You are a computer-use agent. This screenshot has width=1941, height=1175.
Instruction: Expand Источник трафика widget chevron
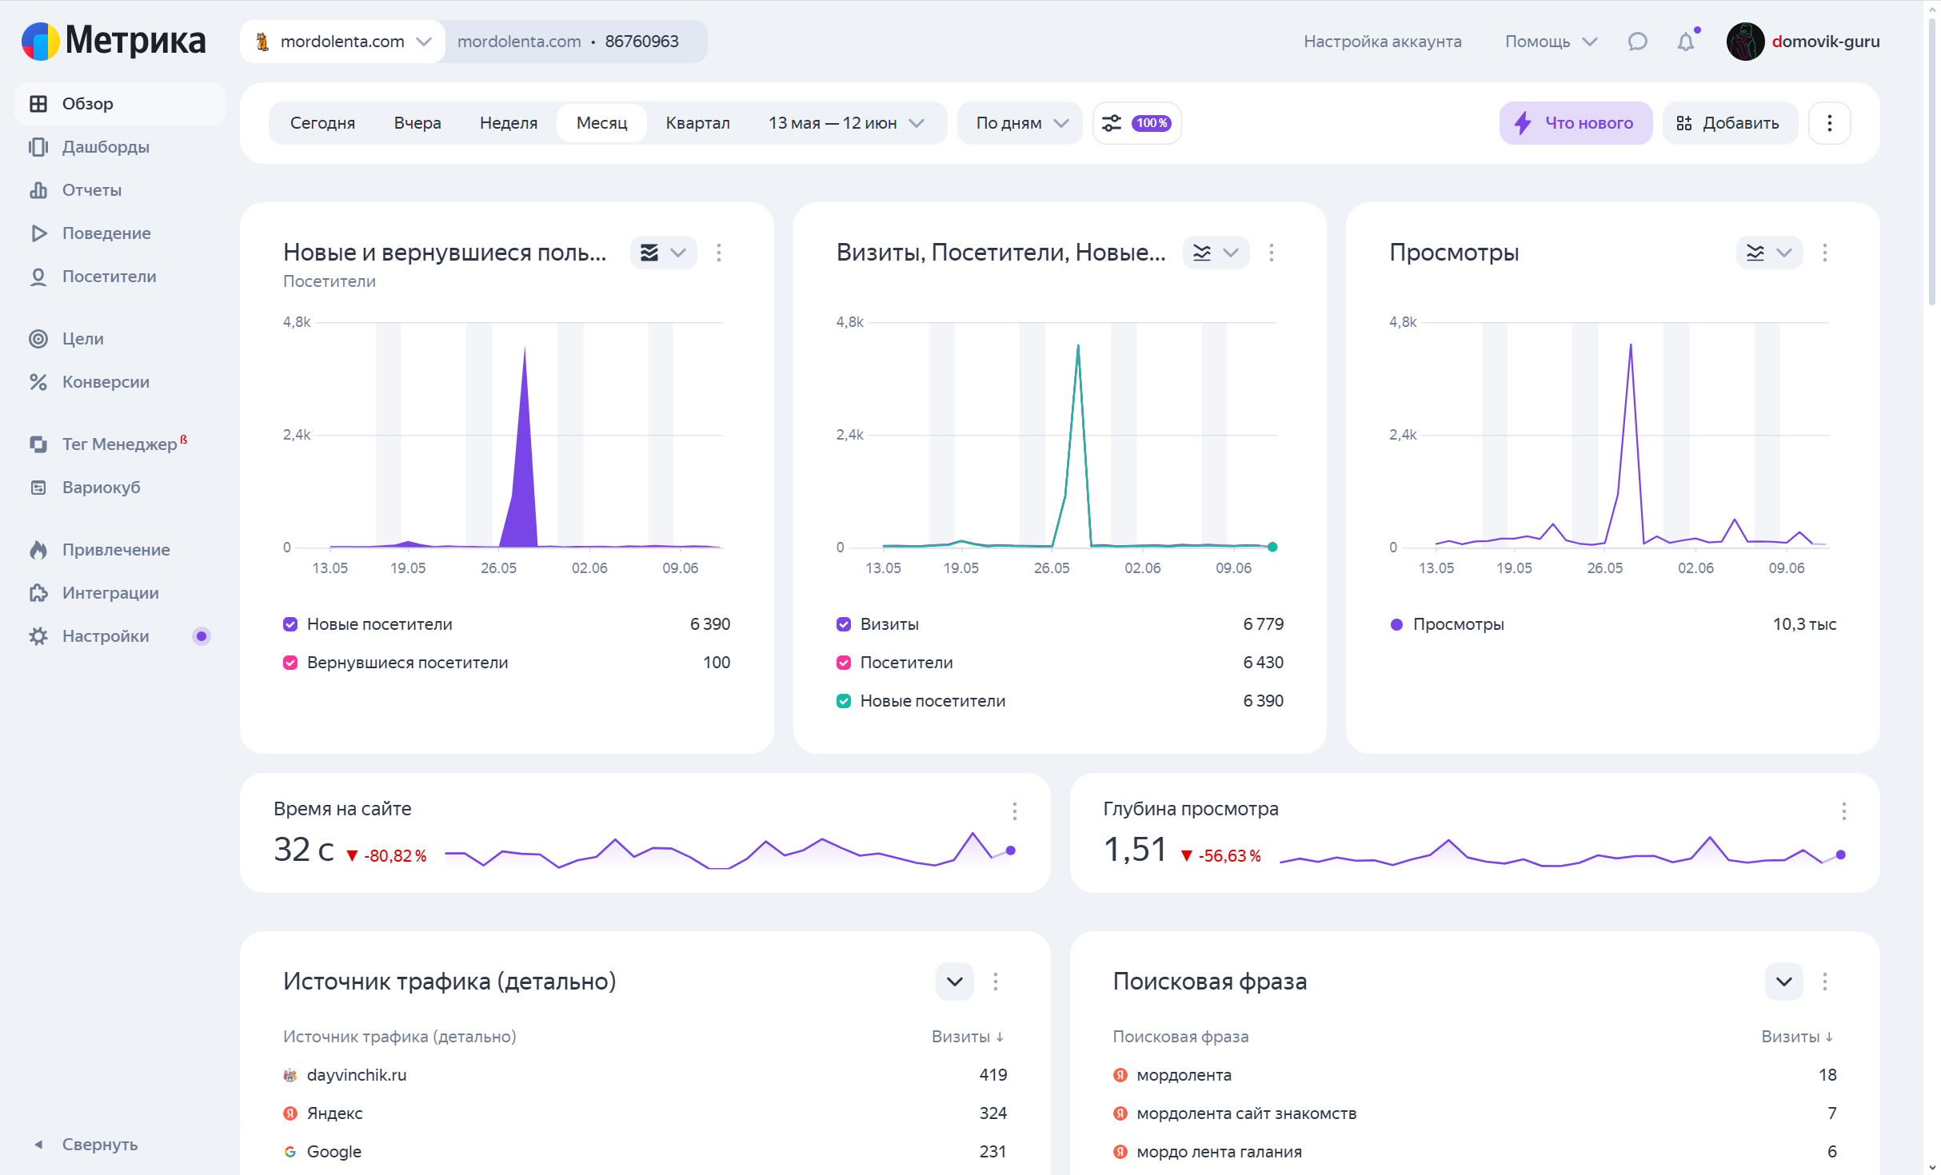click(x=954, y=982)
